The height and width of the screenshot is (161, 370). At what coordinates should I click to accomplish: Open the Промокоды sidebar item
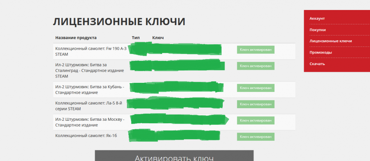(x=321, y=52)
